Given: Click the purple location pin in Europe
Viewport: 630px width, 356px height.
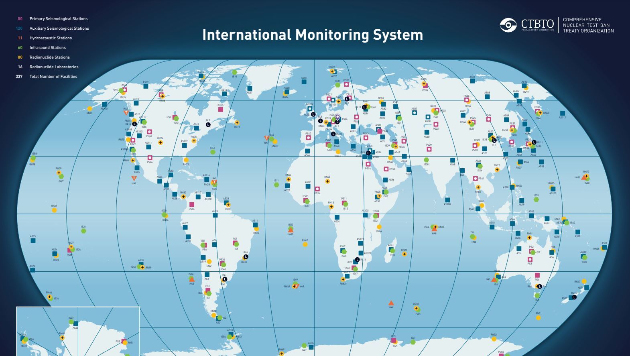Looking at the screenshot, I should (x=337, y=118).
